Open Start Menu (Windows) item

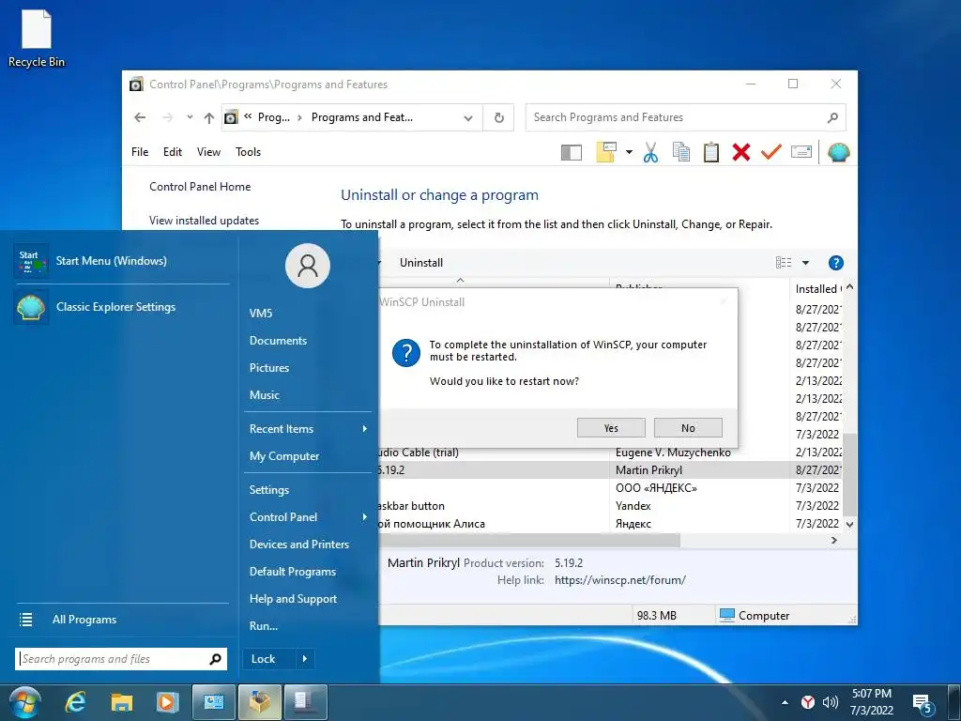pos(121,261)
